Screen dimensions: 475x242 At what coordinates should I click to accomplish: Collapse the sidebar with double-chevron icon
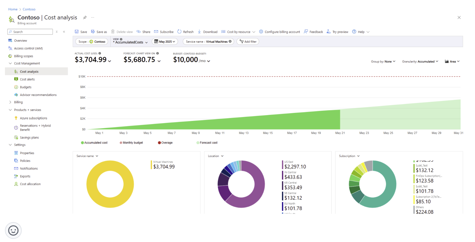[64, 32]
